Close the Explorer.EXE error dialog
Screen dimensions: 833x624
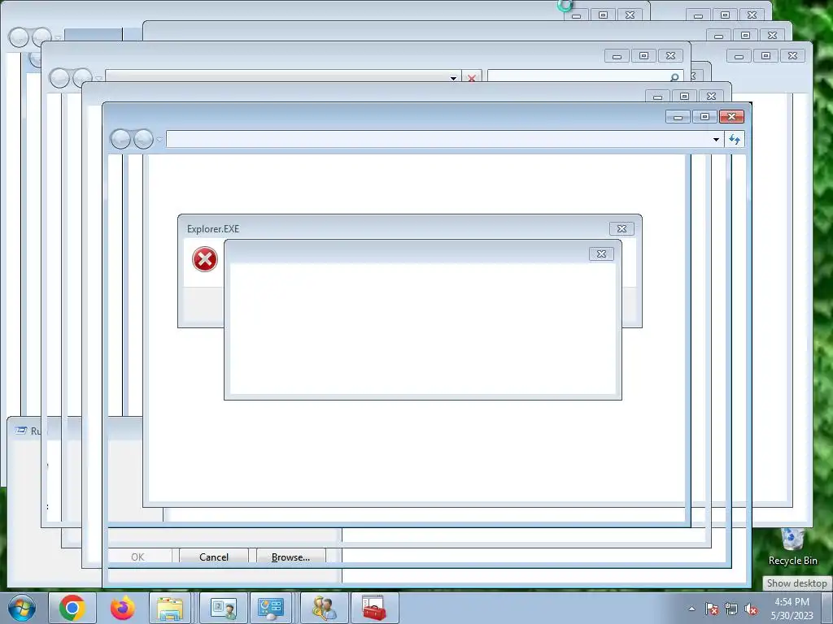tap(621, 228)
